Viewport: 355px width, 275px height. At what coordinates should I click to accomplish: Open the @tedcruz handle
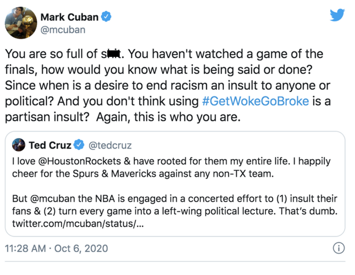[110, 145]
